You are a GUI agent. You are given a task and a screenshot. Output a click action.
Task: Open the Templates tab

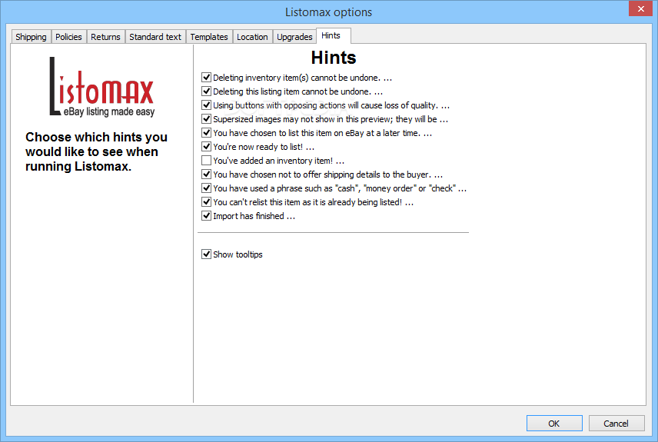(209, 37)
